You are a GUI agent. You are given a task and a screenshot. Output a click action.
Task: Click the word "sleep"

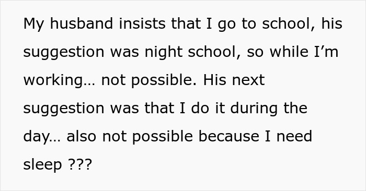coord(43,165)
